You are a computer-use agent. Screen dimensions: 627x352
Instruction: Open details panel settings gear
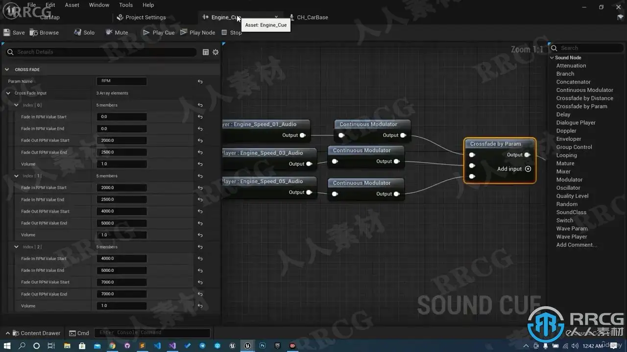[x=216, y=52]
